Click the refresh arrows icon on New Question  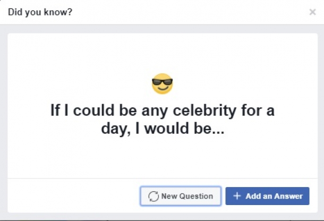pyautogui.click(x=154, y=196)
